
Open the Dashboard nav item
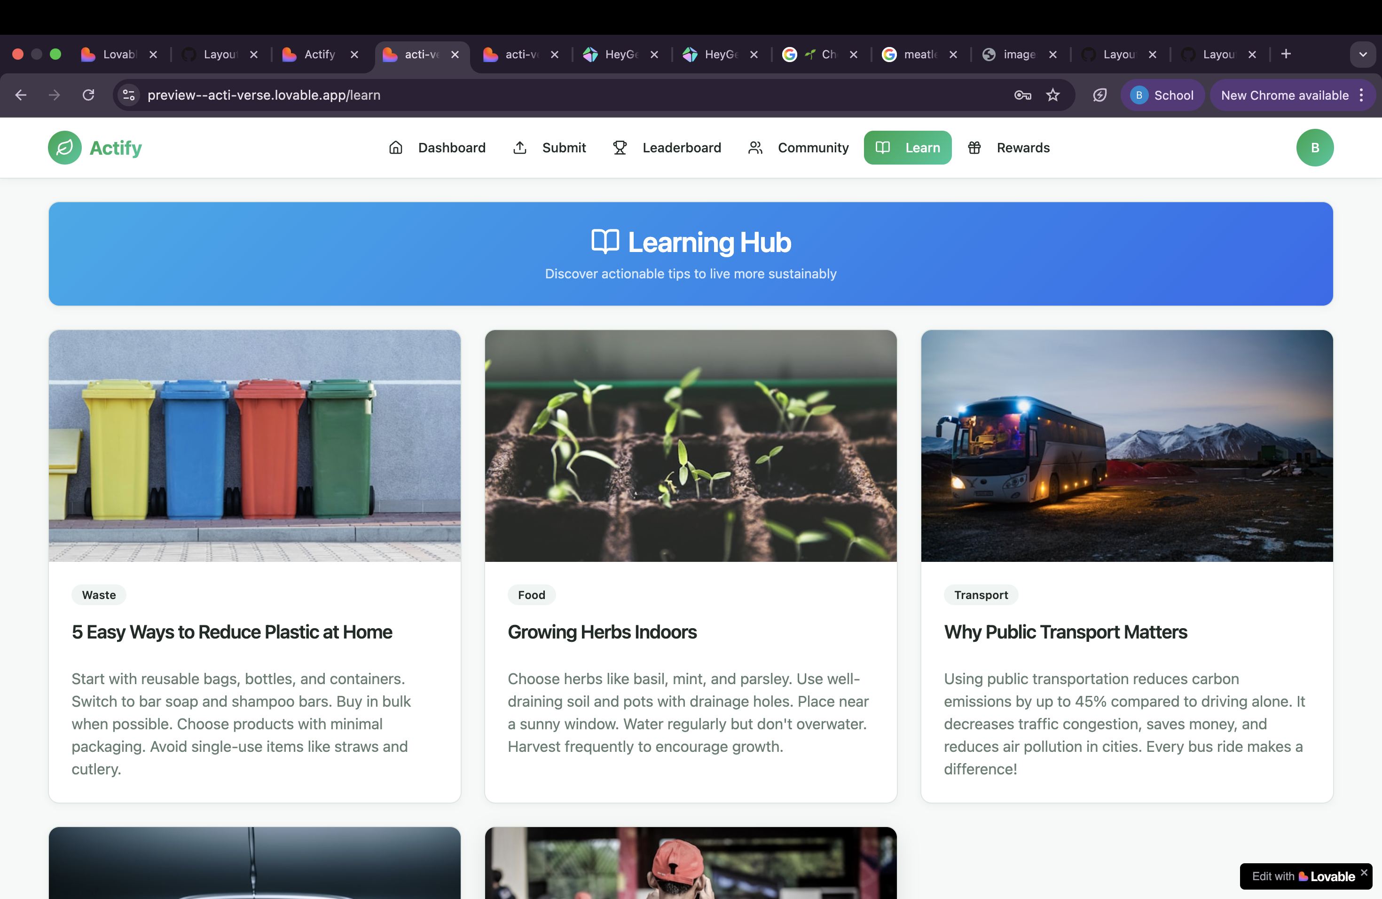437,148
